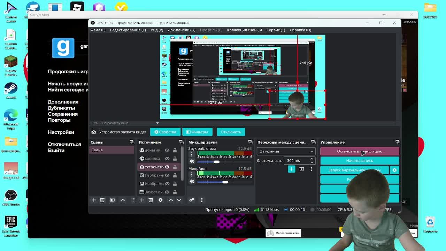Open Epic Games Launcher desktop icon
446x251 pixels.
point(11,227)
